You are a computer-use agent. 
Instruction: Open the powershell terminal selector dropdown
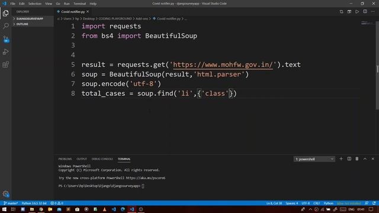(314, 159)
